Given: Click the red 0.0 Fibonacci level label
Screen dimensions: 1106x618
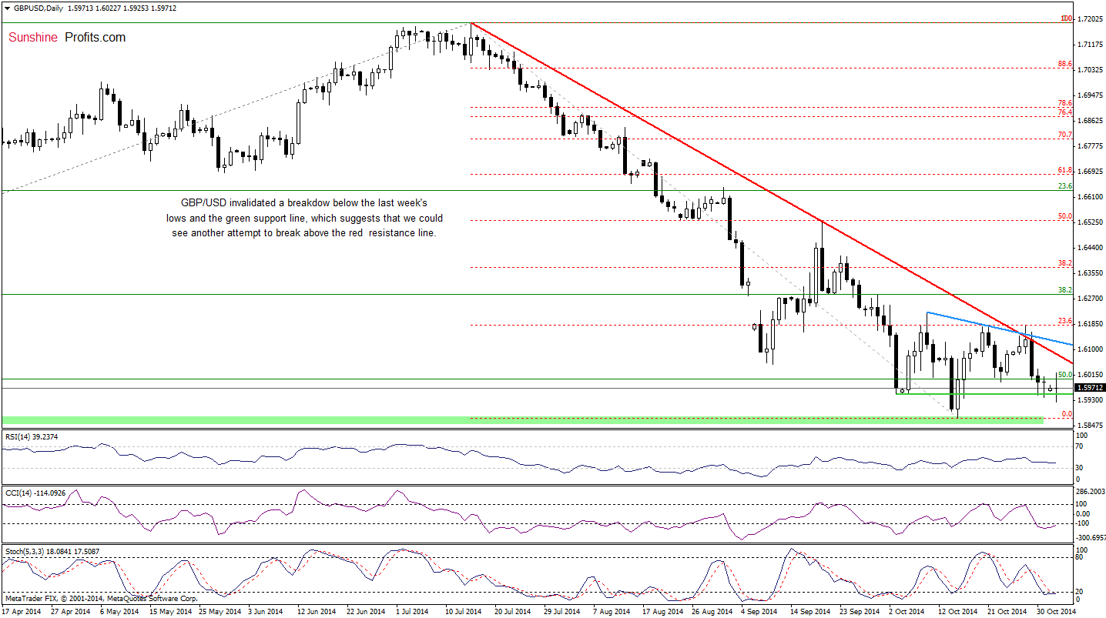Looking at the screenshot, I should [1067, 414].
